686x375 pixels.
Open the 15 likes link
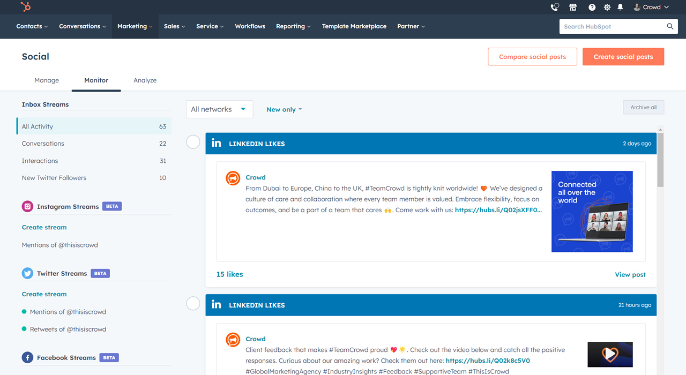(x=229, y=274)
